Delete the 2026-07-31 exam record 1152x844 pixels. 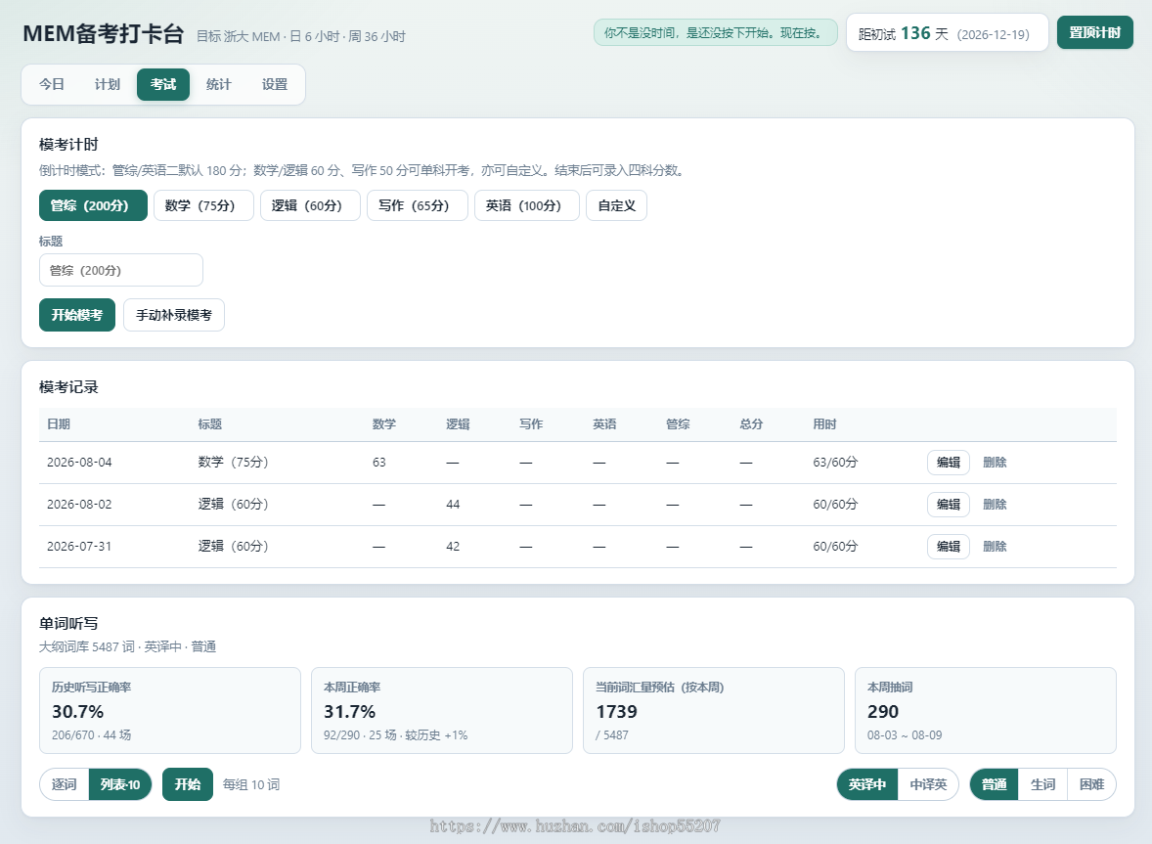tap(995, 547)
